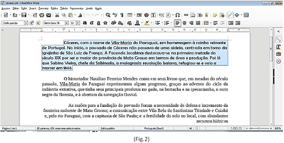
Task: Align text right
Action: click(x=191, y=23)
